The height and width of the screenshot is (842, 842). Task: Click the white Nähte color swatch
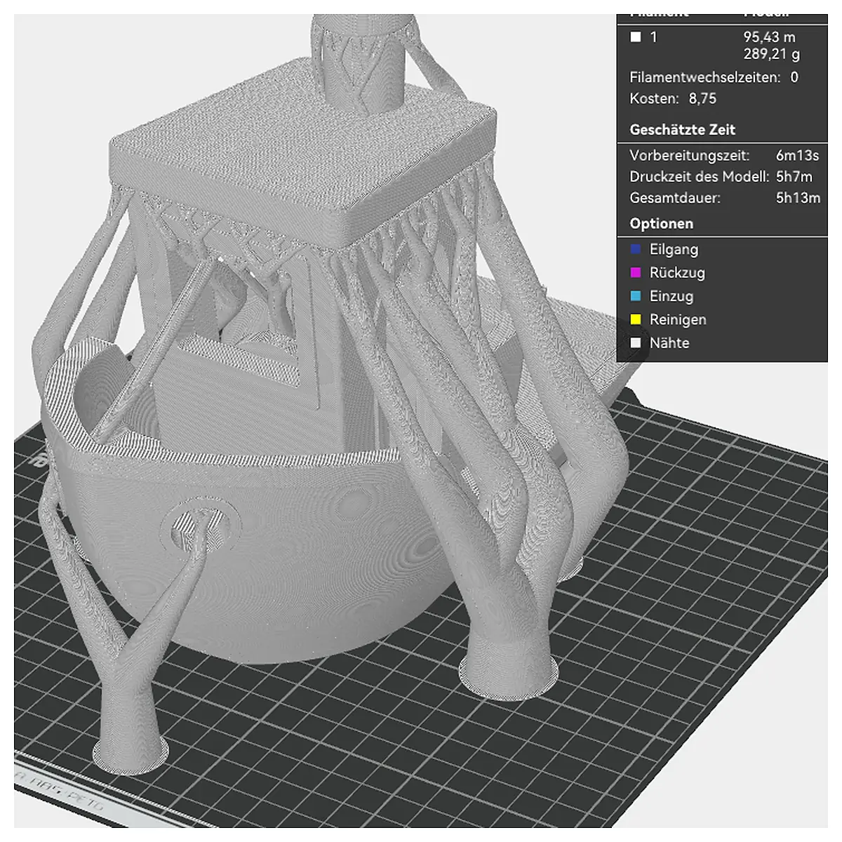[636, 343]
